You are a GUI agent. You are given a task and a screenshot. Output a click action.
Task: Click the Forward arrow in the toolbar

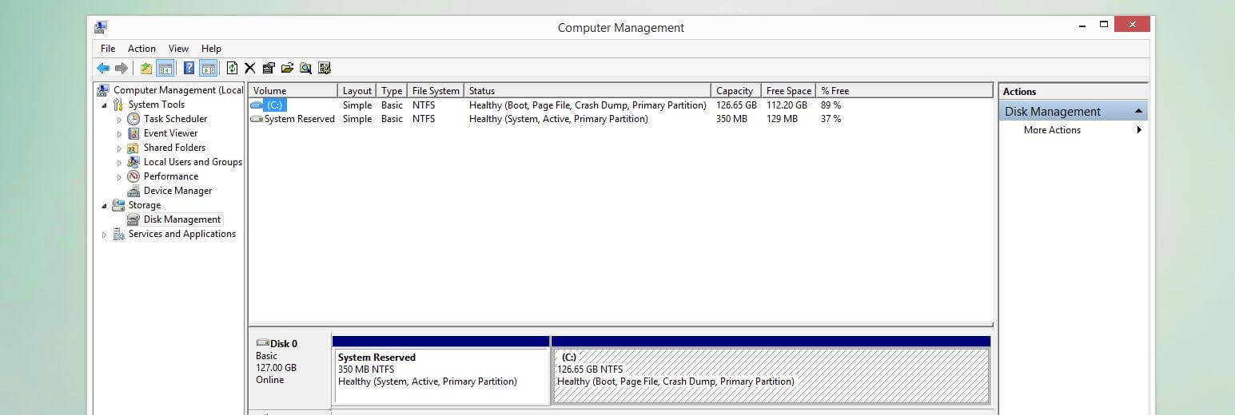[122, 69]
